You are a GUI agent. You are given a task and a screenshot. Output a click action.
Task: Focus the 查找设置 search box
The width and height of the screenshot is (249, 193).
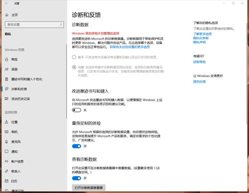(34, 24)
